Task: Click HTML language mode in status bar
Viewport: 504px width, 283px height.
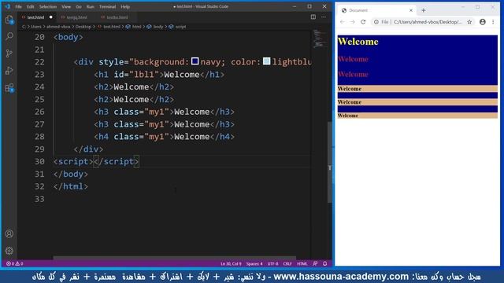Action: [302, 264]
